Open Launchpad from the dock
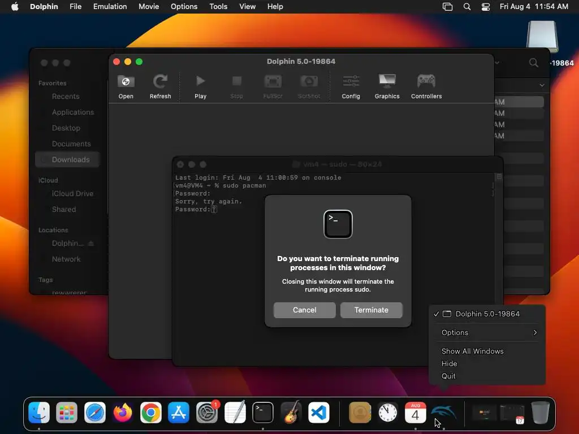579x434 pixels. tap(67, 412)
